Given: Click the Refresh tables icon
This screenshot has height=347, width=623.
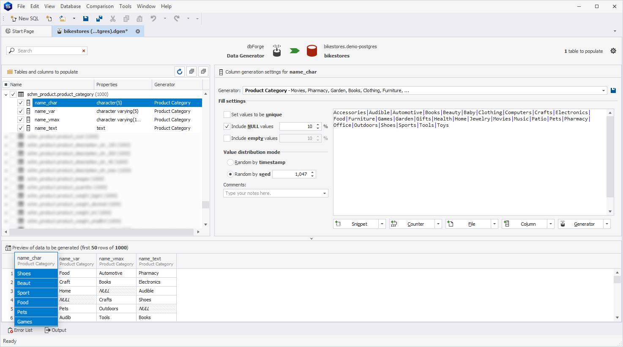Looking at the screenshot, I should (x=180, y=71).
